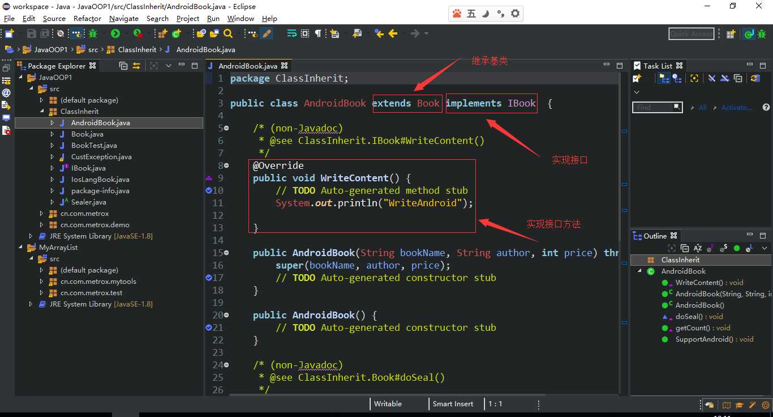
Task: Open IME settings gear in input bar
Action: click(515, 14)
